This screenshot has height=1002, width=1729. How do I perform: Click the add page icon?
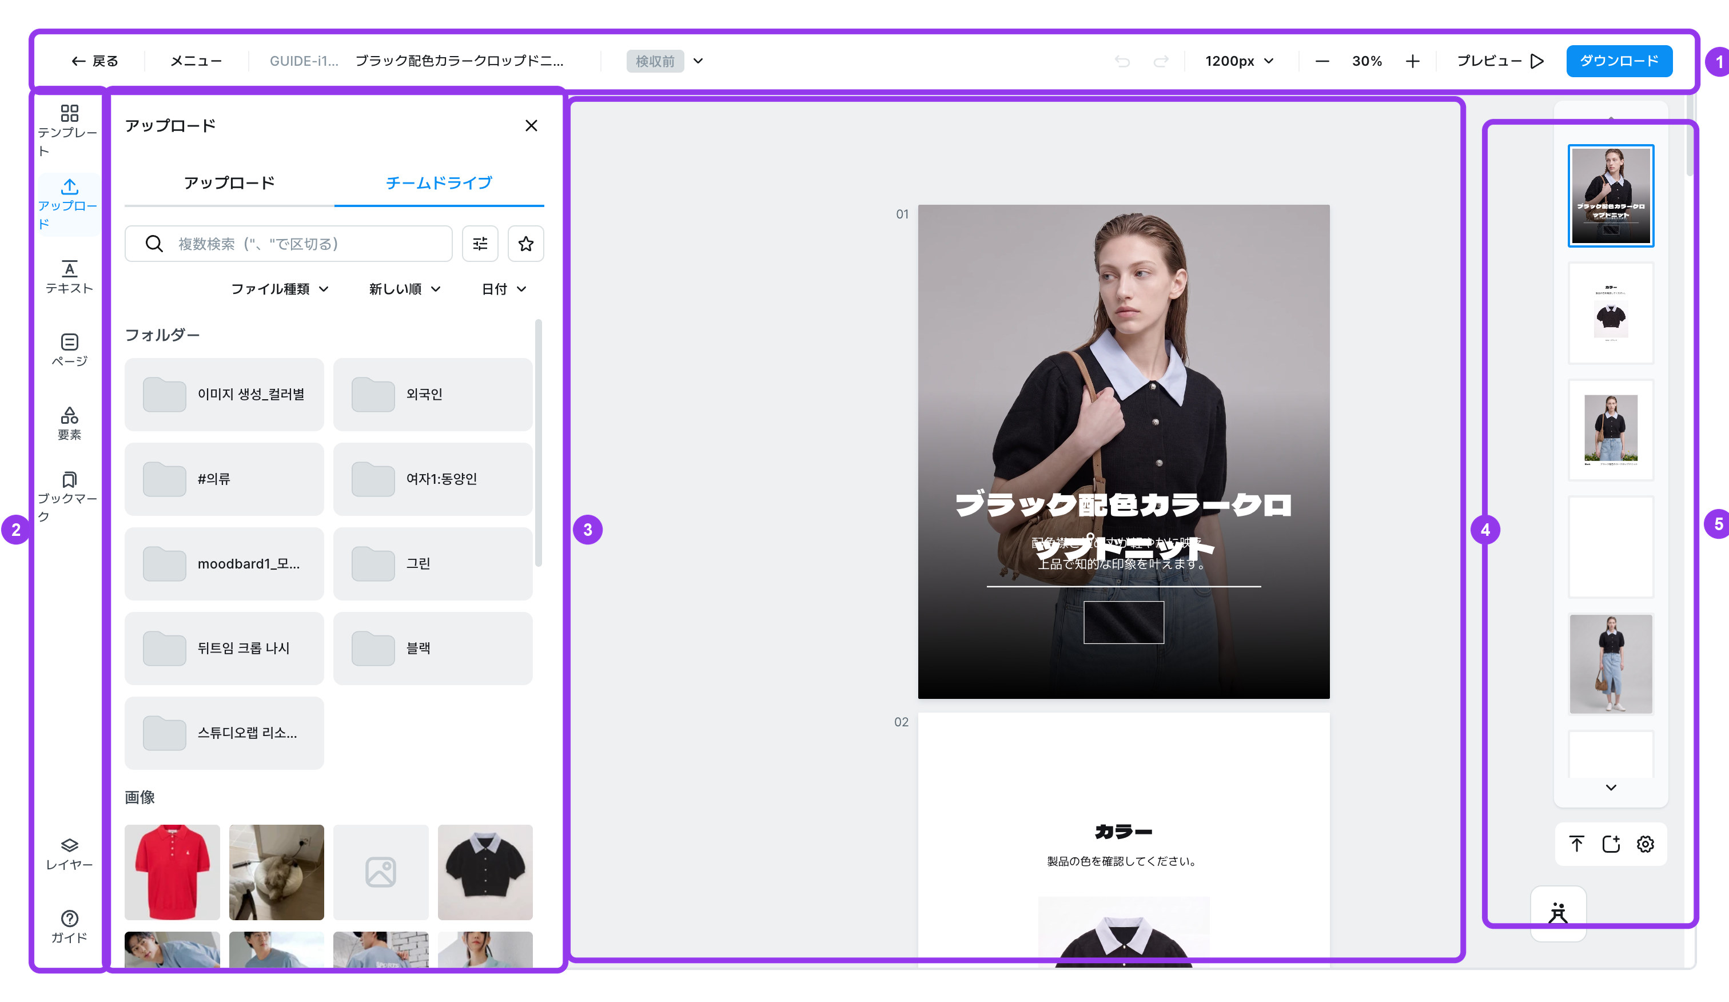pos(1611,844)
